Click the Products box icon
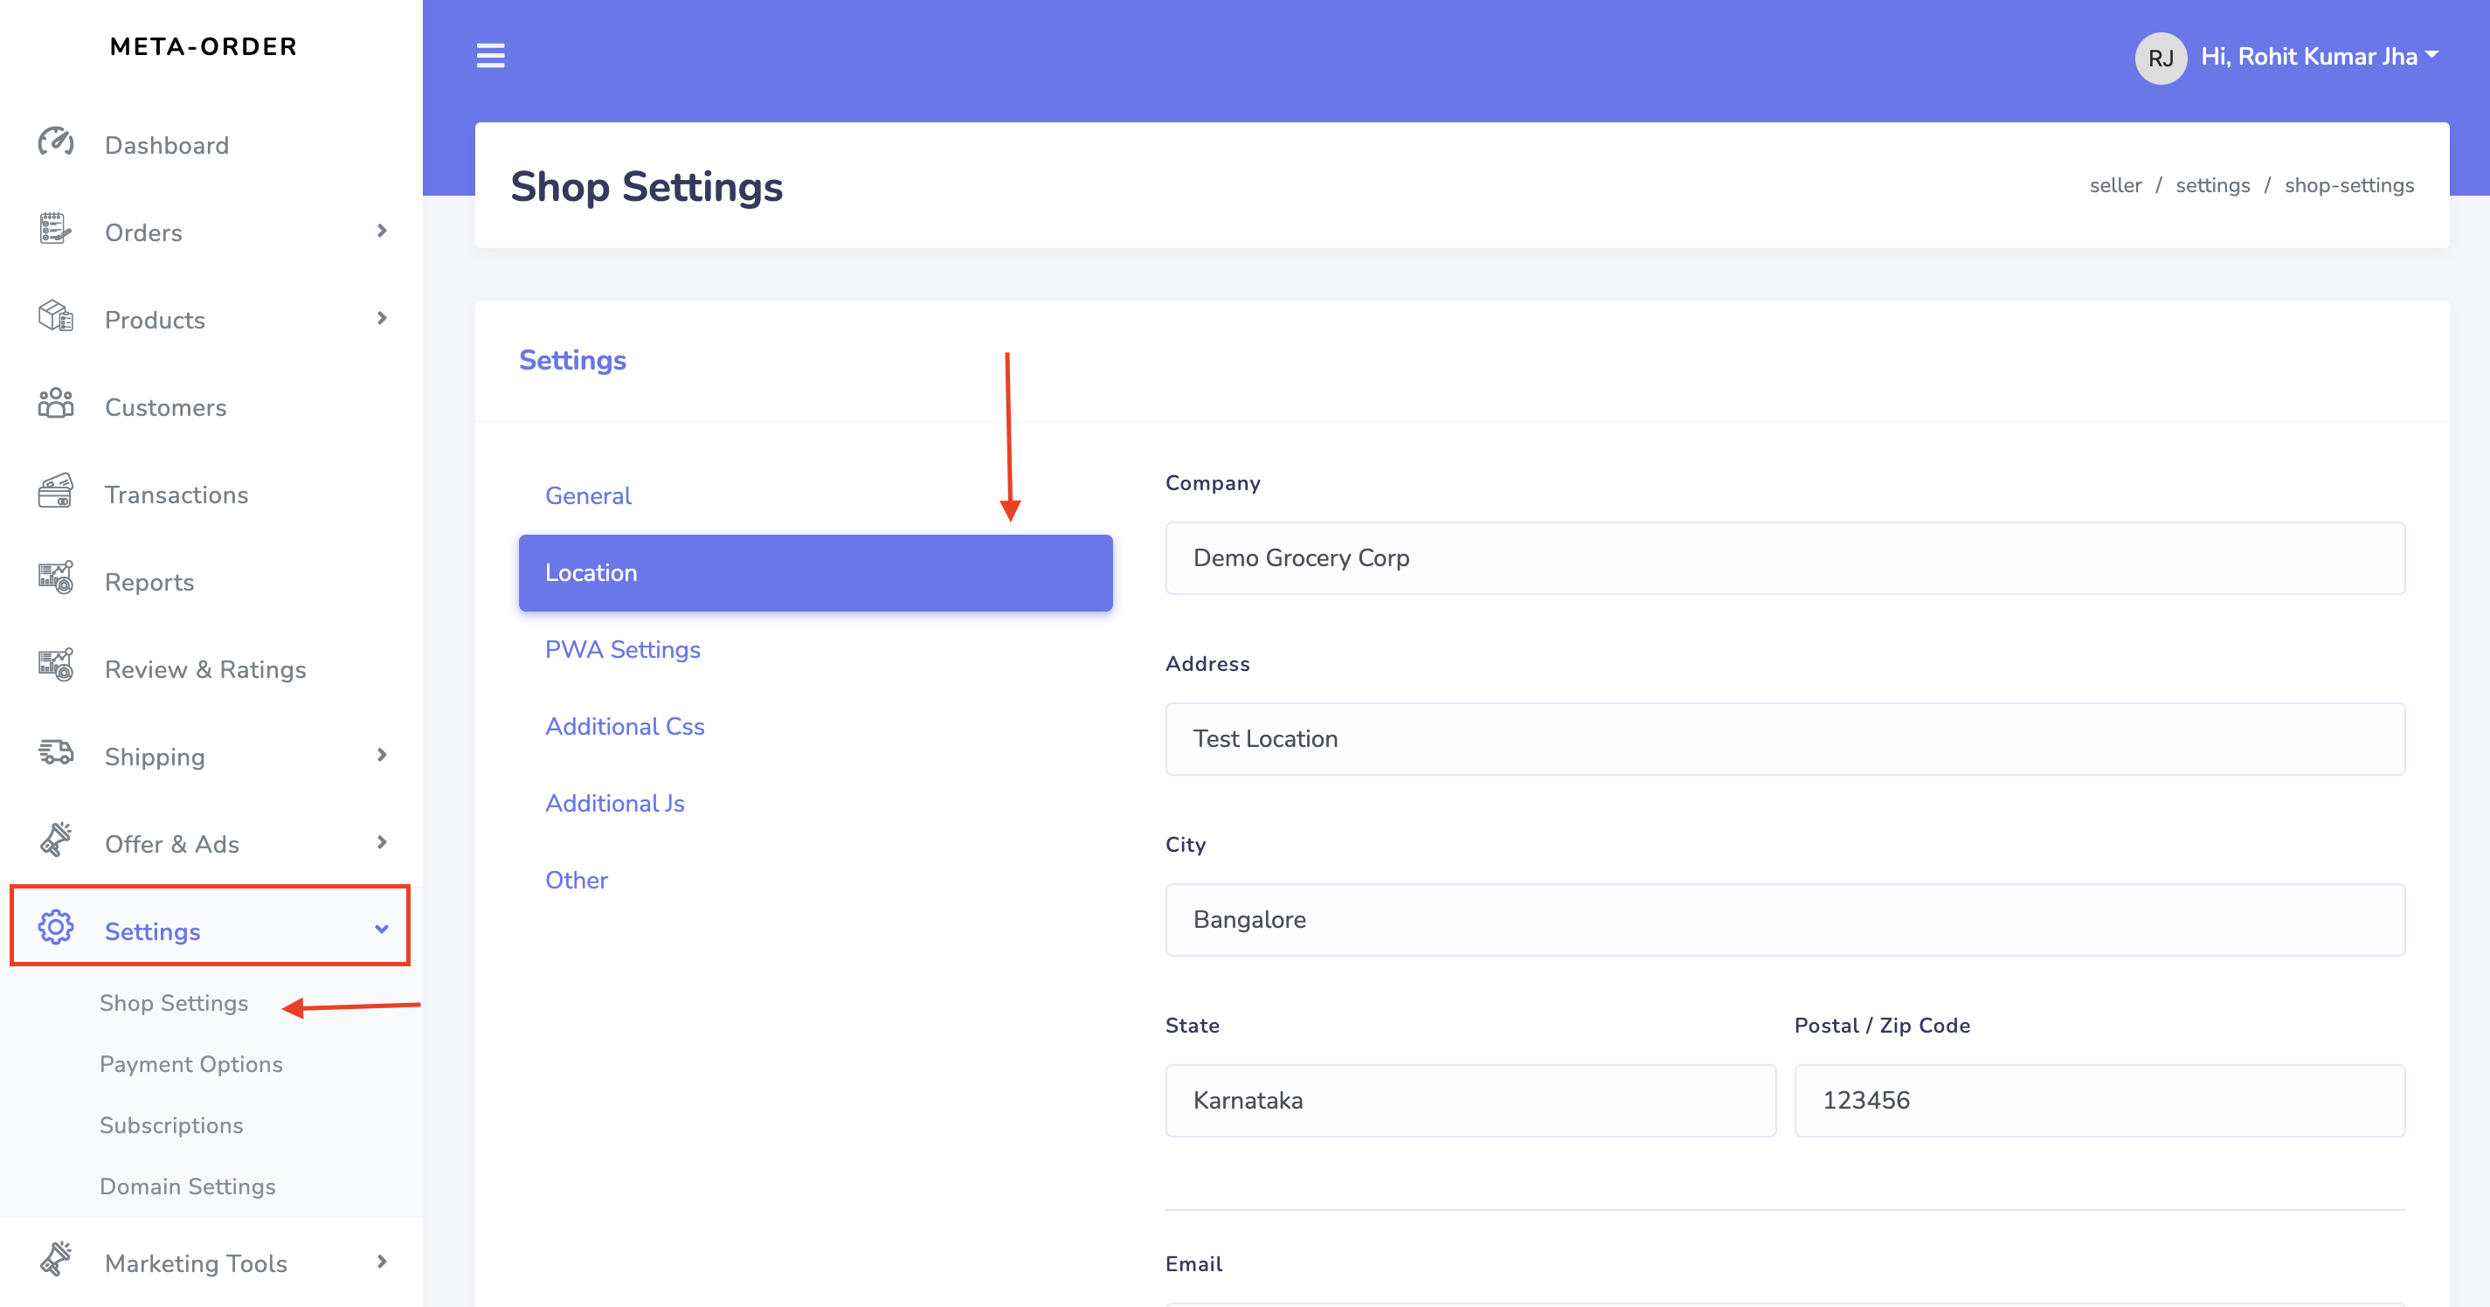The width and height of the screenshot is (2490, 1307). [55, 317]
